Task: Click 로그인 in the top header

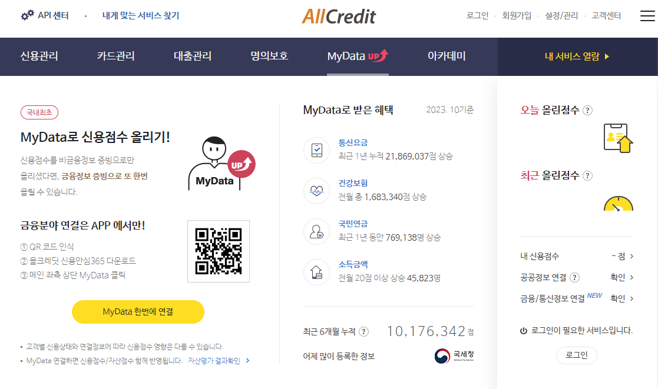Action: click(x=478, y=15)
